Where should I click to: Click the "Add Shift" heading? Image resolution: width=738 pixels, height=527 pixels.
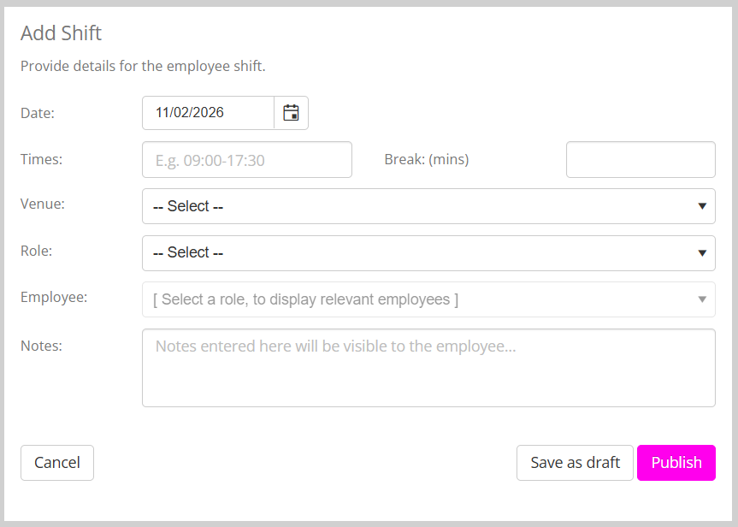click(61, 33)
